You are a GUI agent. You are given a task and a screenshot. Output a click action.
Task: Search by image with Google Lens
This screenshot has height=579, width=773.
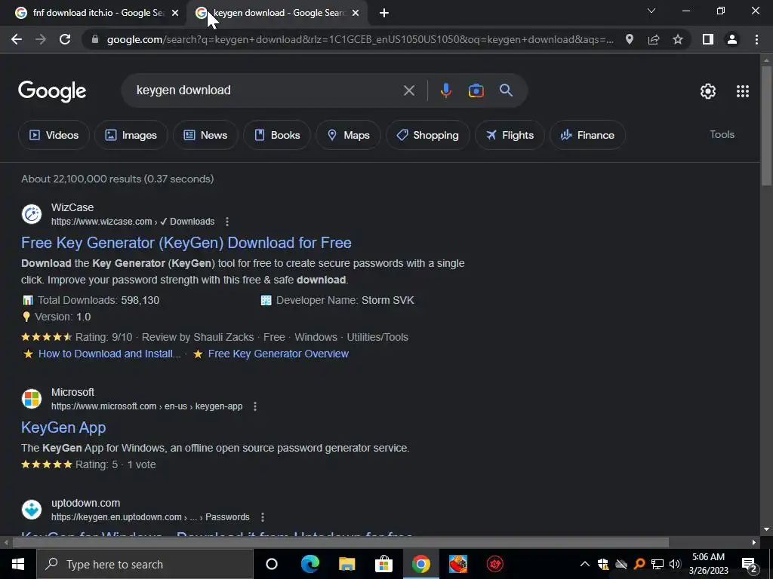point(476,90)
